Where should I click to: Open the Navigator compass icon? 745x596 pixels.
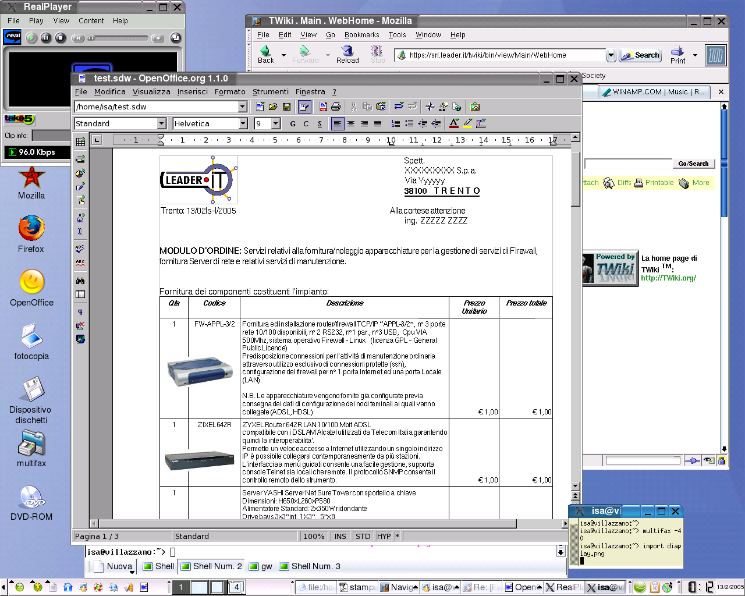coord(430,107)
